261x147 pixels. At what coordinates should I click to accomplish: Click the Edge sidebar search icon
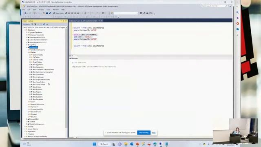click(x=237, y=13)
